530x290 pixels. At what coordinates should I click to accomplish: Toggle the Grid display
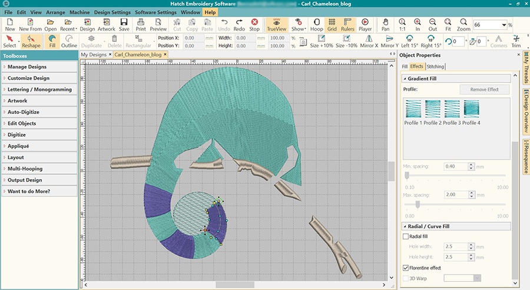(332, 24)
